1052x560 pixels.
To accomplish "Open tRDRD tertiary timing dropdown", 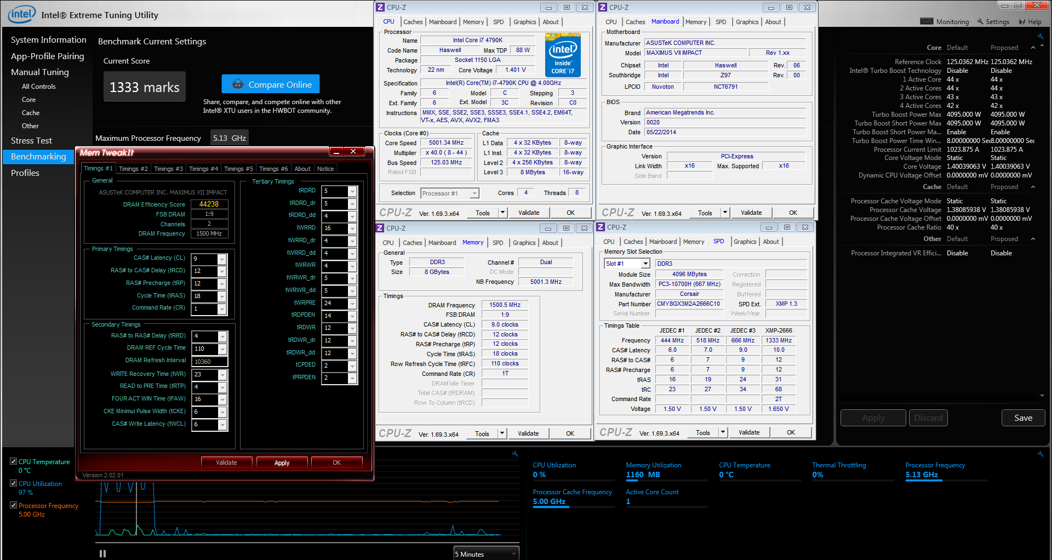I will click(352, 191).
